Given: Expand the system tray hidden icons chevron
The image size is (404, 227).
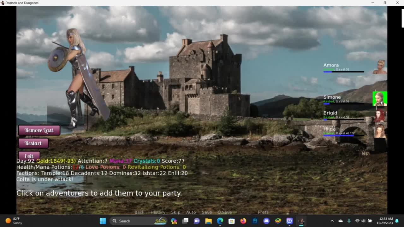Looking at the screenshot, I should tap(332, 221).
